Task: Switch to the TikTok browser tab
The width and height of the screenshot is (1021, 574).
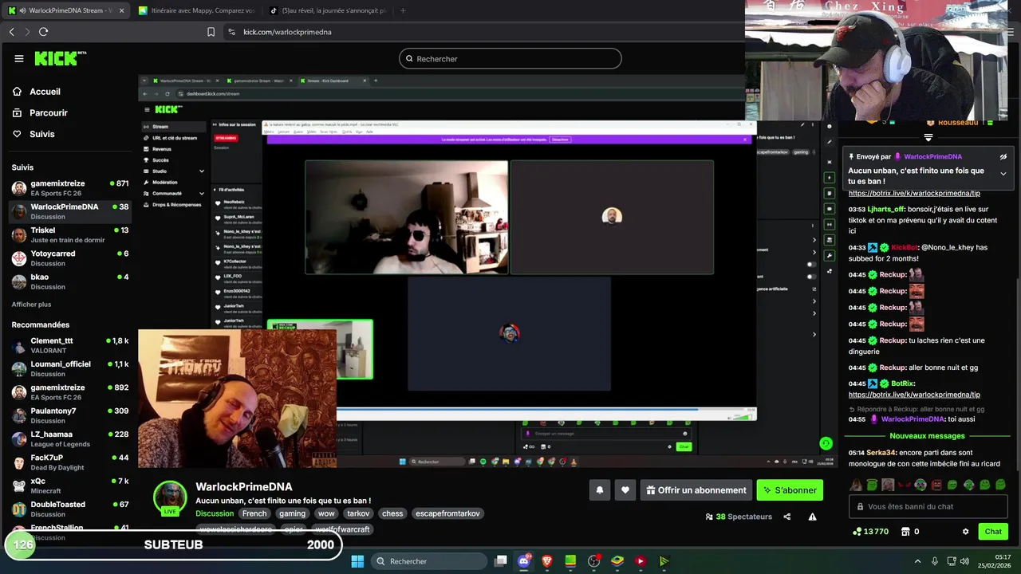Action: pyautogui.click(x=327, y=10)
